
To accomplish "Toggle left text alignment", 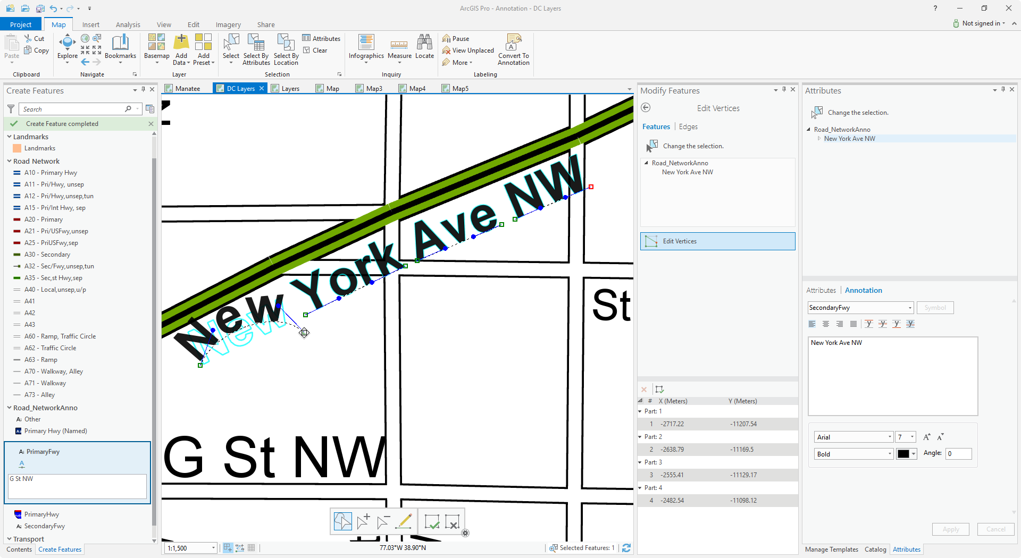I will pyautogui.click(x=812, y=324).
